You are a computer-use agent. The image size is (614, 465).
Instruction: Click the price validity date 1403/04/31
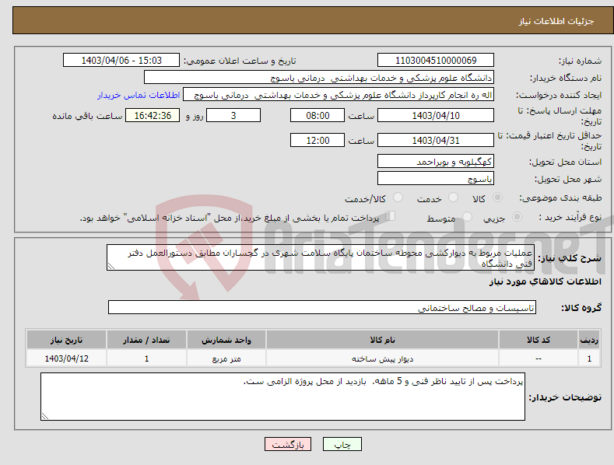pos(436,140)
